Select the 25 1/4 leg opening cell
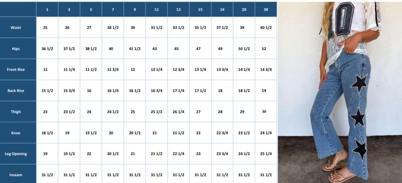 point(266,154)
